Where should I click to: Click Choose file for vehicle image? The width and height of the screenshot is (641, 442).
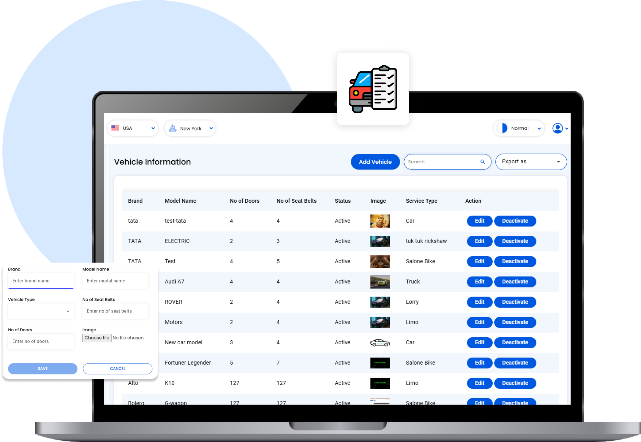(97, 338)
